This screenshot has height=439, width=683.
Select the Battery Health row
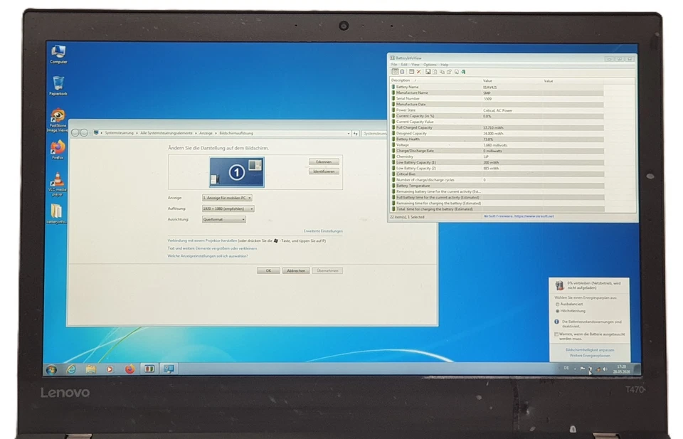point(497,139)
